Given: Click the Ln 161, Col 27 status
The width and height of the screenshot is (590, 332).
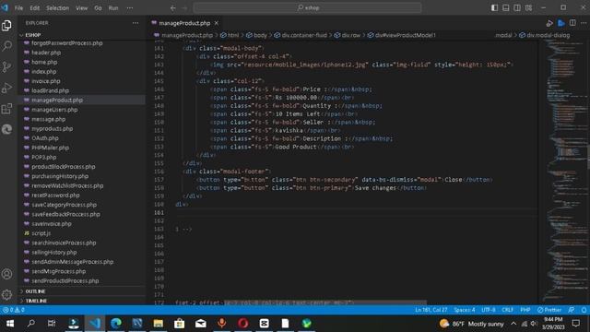Looking at the screenshot, I should click(431, 310).
